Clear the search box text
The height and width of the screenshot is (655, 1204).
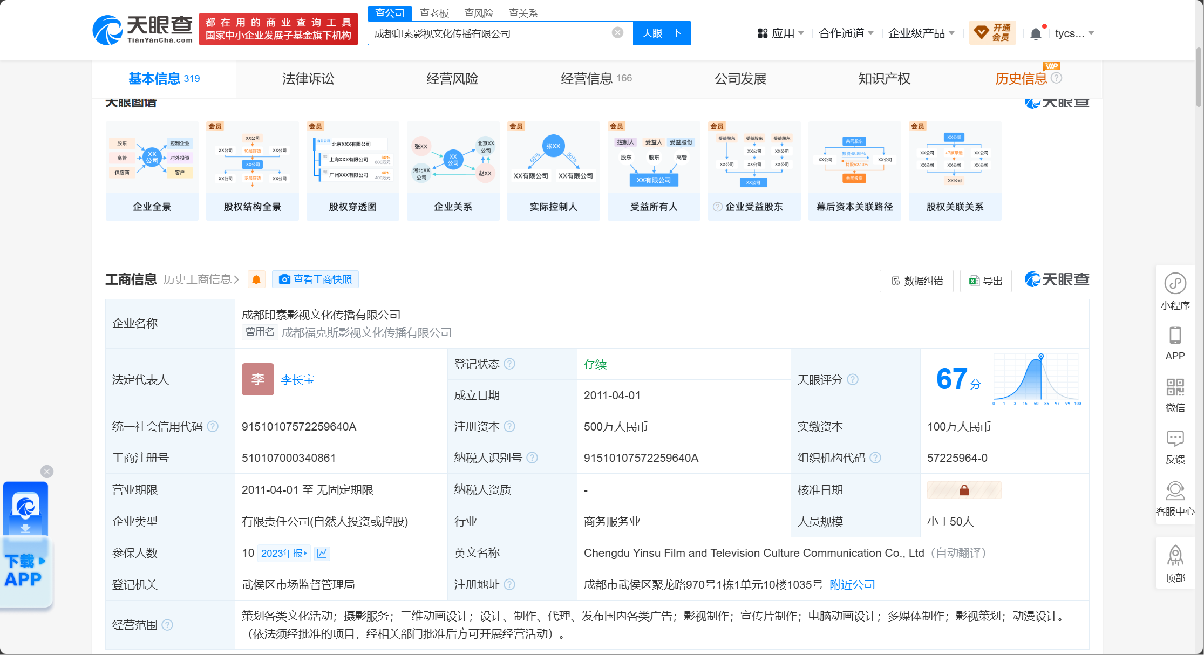[x=617, y=33]
